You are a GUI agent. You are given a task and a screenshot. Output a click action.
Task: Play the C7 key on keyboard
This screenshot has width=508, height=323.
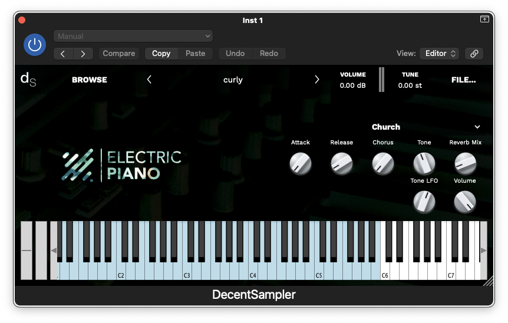tap(451, 272)
